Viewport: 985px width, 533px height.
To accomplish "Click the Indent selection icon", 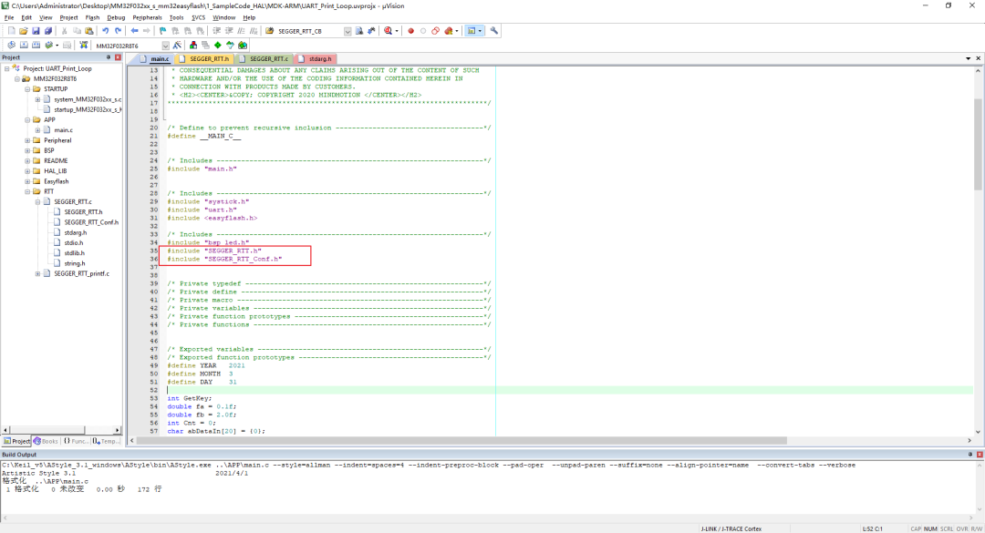I will pos(217,31).
